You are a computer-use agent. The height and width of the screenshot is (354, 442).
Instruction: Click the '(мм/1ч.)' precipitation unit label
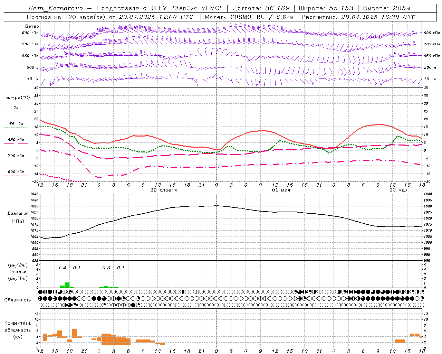pyautogui.click(x=18, y=278)
